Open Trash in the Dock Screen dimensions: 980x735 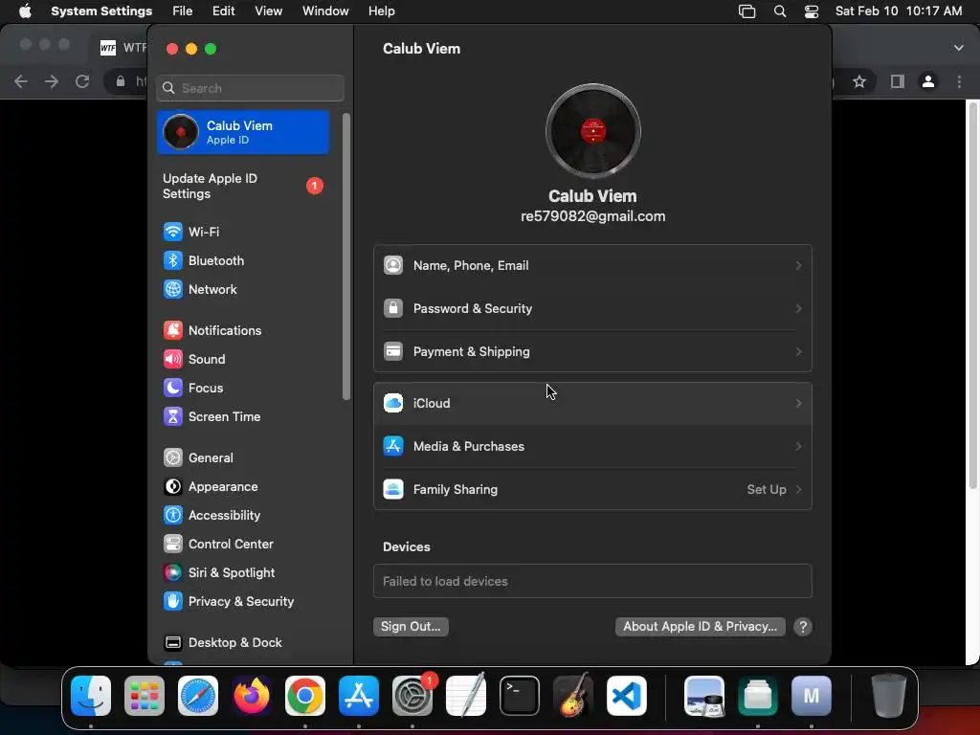click(x=889, y=696)
